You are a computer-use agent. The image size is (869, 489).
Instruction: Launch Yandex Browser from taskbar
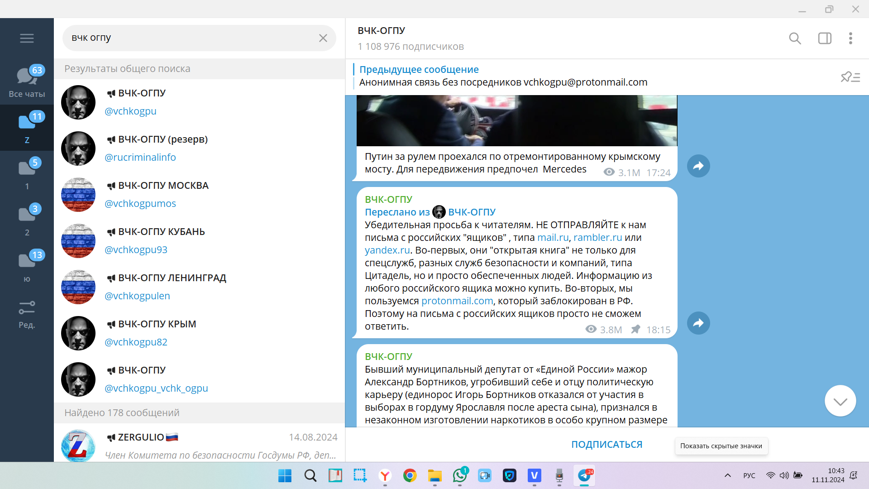pyautogui.click(x=385, y=475)
